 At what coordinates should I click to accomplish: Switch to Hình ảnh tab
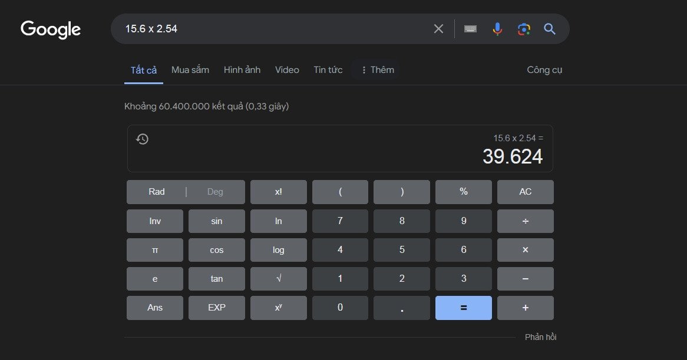pyautogui.click(x=242, y=70)
